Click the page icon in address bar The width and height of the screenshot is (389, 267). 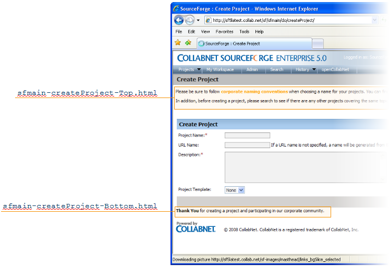point(209,20)
